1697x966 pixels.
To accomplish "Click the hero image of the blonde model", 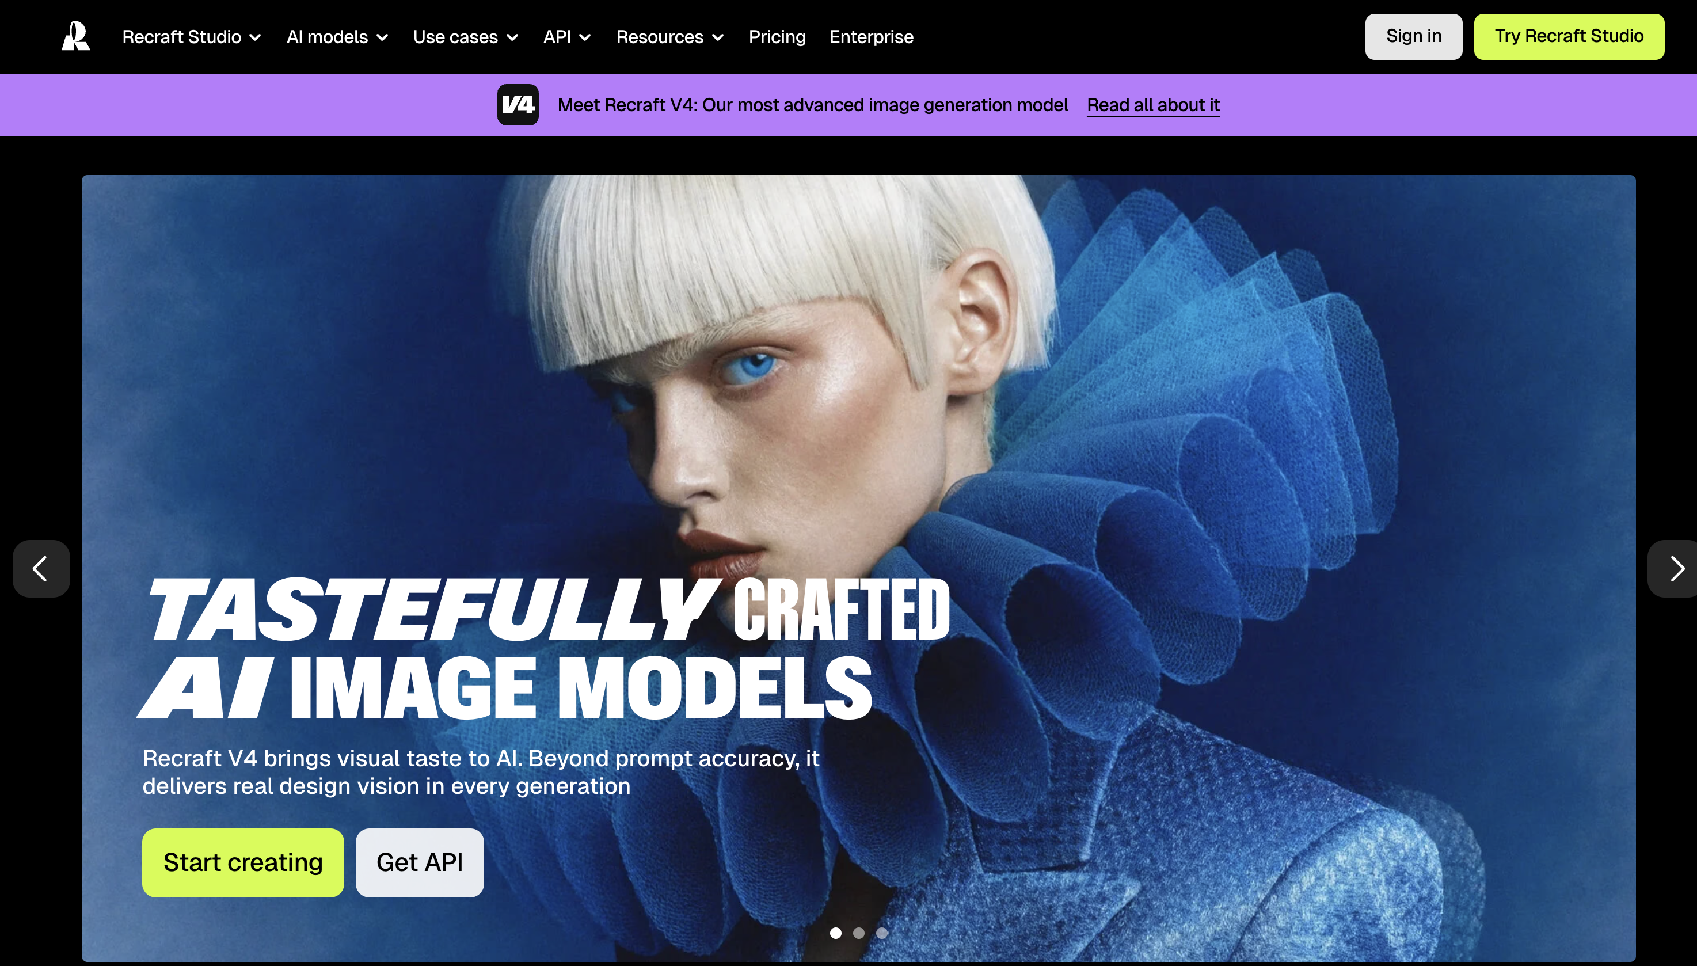I will point(858,568).
